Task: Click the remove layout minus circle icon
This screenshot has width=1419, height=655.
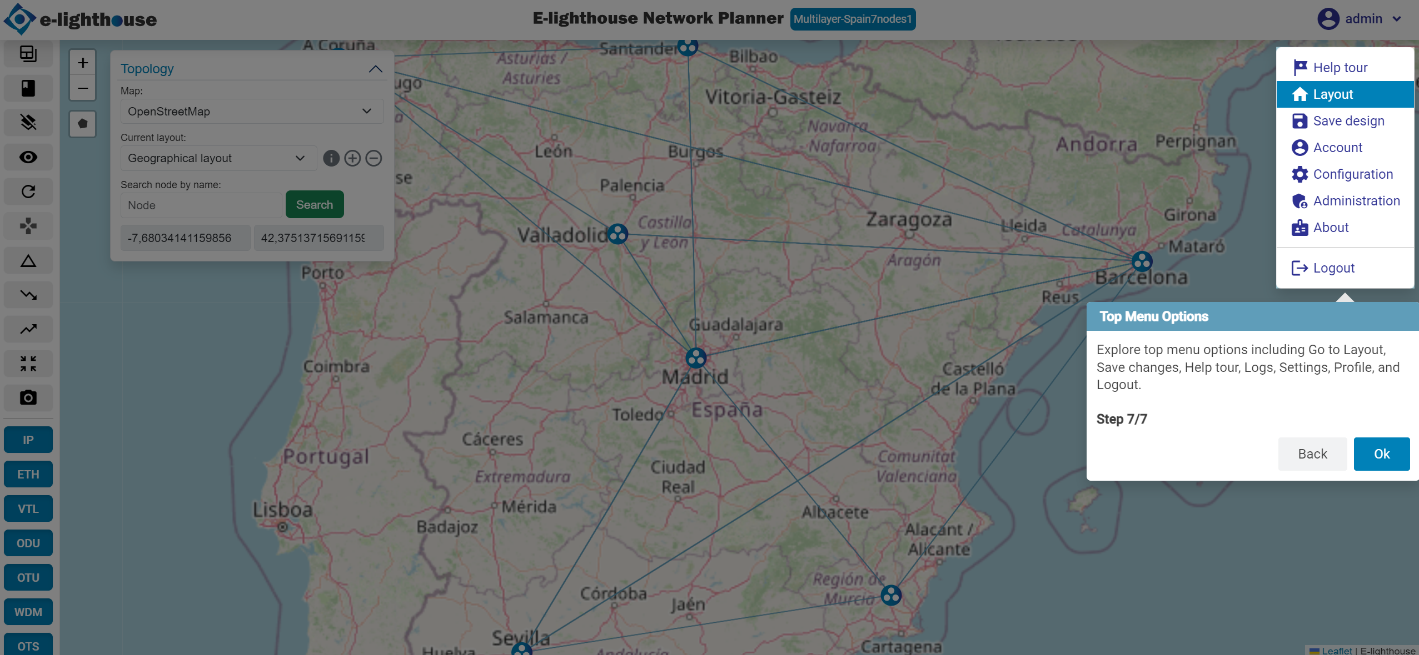Action: 374,158
